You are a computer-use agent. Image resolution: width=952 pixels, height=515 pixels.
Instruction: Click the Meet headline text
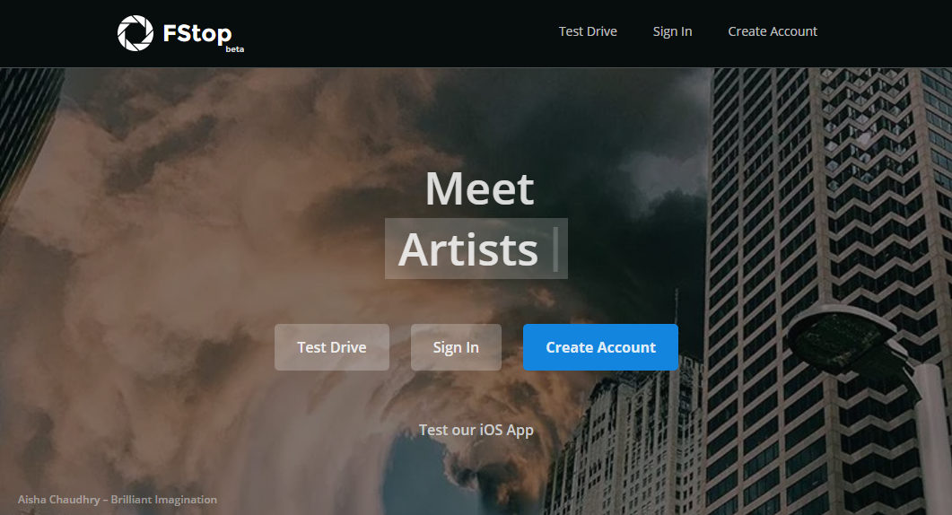[x=480, y=189]
